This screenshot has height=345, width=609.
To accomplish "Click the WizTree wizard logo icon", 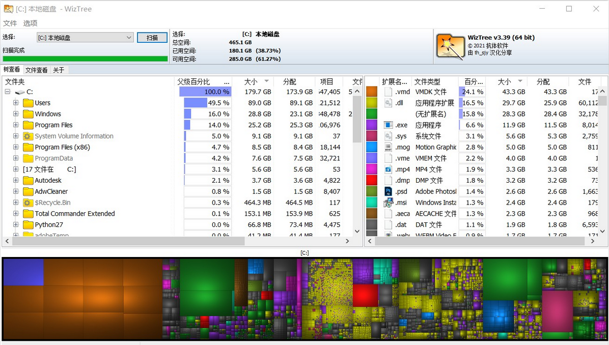I will click(450, 47).
